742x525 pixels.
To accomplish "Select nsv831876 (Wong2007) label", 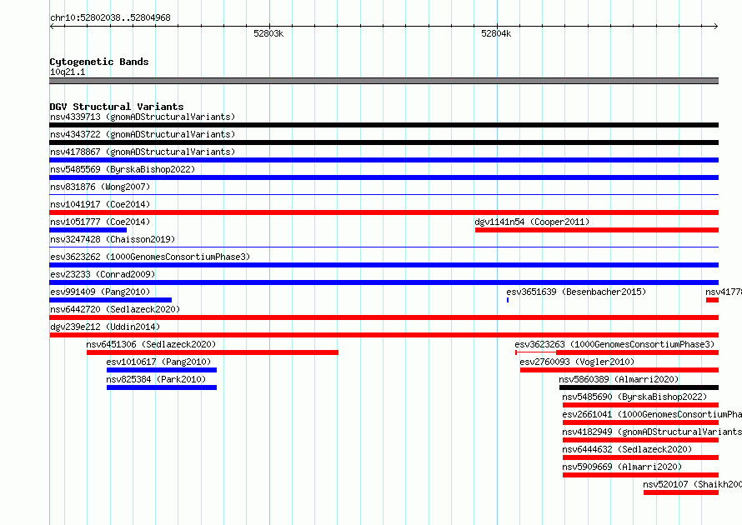I will pyautogui.click(x=100, y=187).
